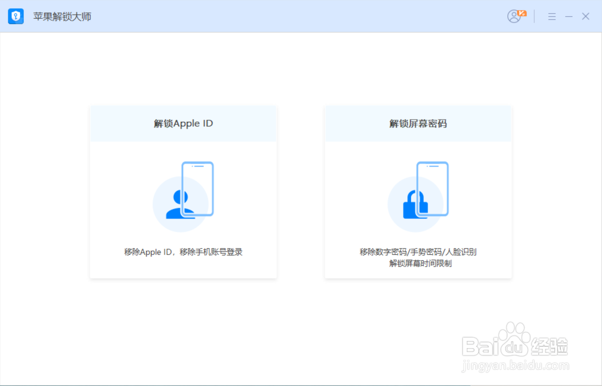The image size is (602, 386).
Task: Click the text 移除Apple ID，移除手机账号登录
Action: 183,252
